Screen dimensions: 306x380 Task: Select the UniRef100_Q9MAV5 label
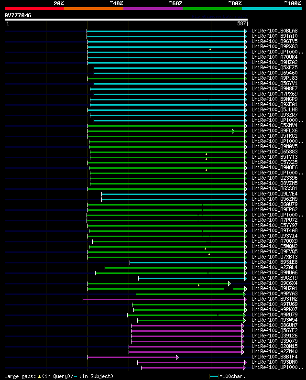tap(274, 147)
